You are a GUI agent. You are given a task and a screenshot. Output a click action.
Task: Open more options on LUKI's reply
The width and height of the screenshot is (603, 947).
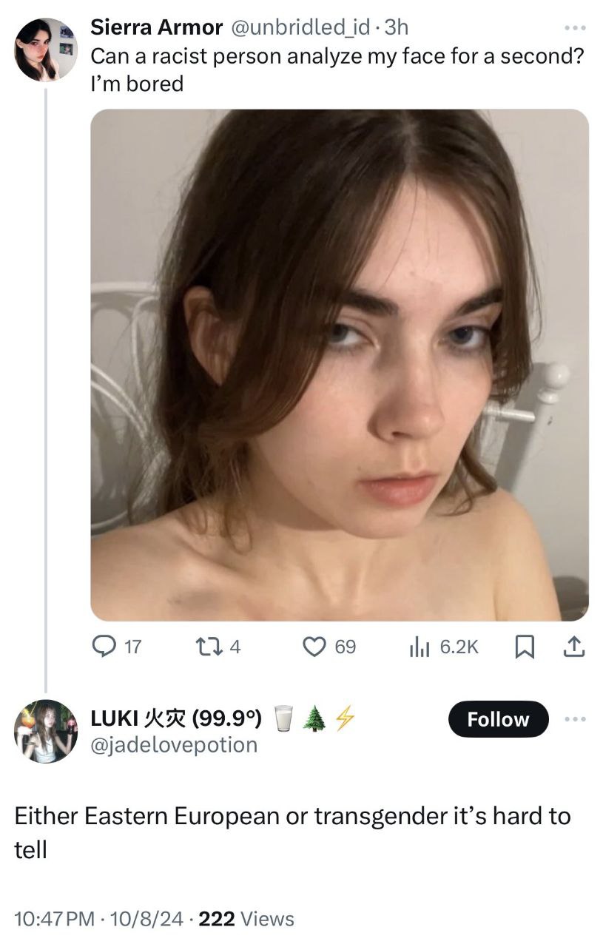[x=574, y=719]
